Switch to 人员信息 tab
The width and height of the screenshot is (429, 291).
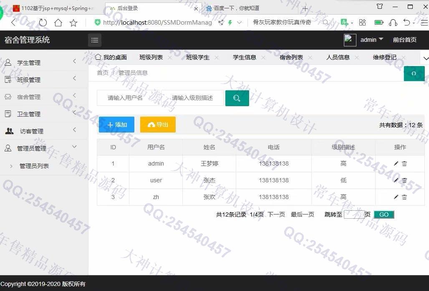pyautogui.click(x=338, y=57)
